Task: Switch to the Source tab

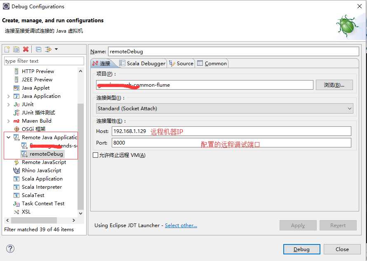Action: pos(181,63)
